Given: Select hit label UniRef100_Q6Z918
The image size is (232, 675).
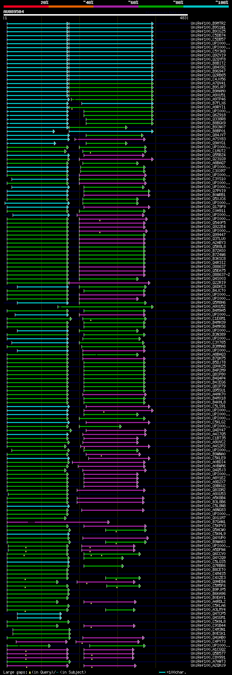Looking at the screenshot, I should (x=208, y=115).
